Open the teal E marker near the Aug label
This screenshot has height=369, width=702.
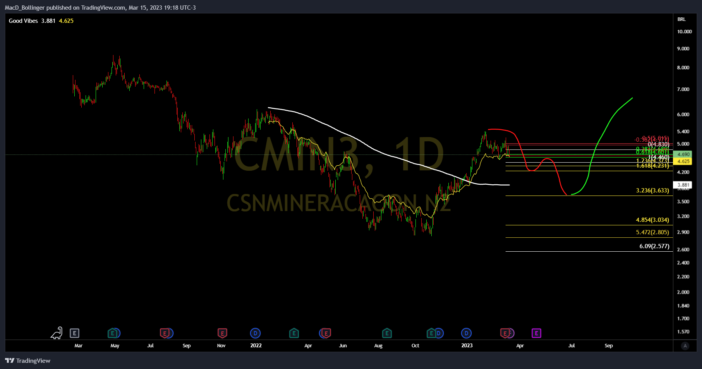387,333
